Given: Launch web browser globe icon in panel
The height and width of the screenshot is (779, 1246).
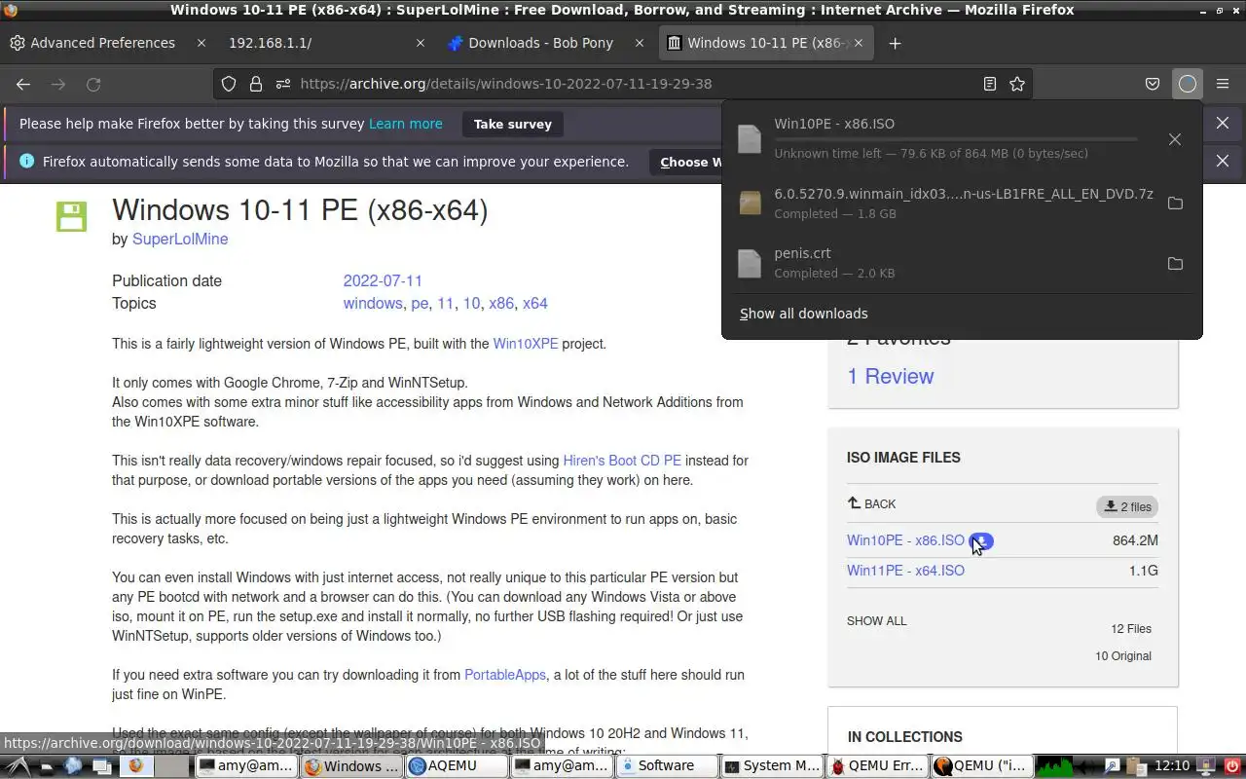Looking at the screenshot, I should point(73,765).
